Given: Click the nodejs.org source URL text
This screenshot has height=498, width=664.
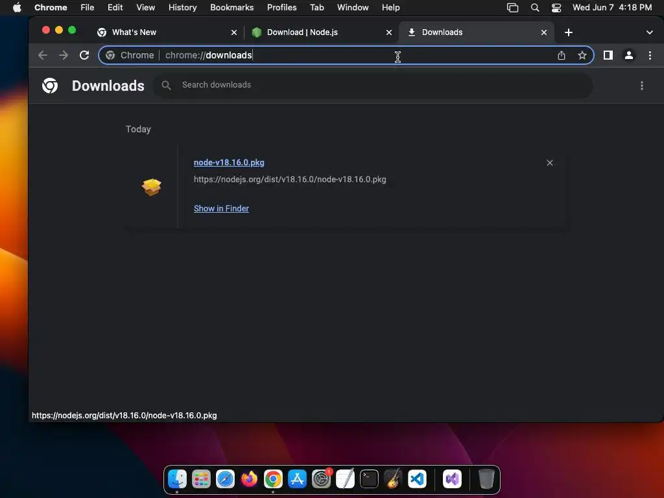Looking at the screenshot, I should pyautogui.click(x=290, y=180).
